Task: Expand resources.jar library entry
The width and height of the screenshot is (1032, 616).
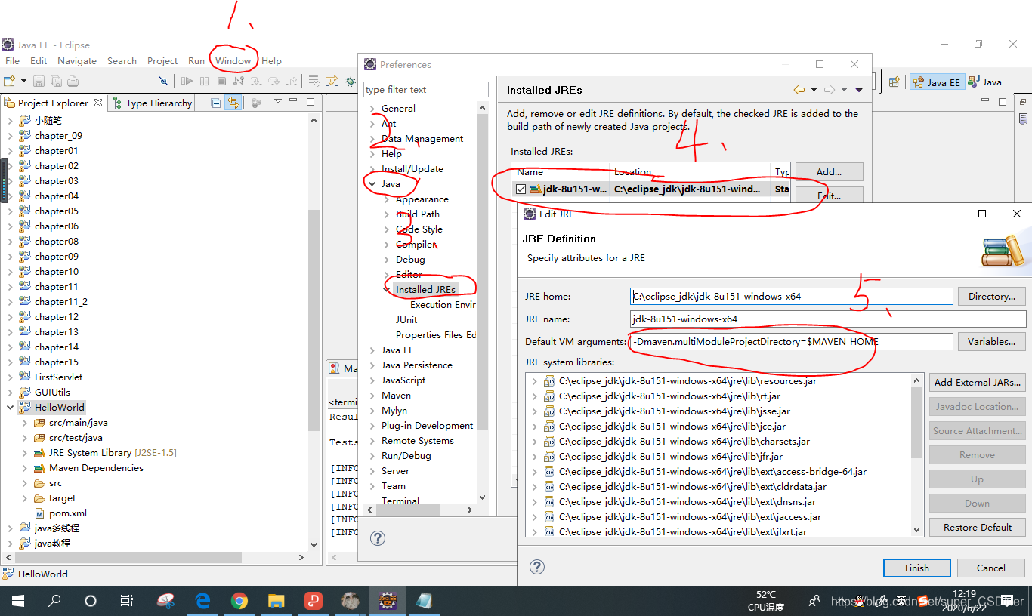Action: point(535,381)
